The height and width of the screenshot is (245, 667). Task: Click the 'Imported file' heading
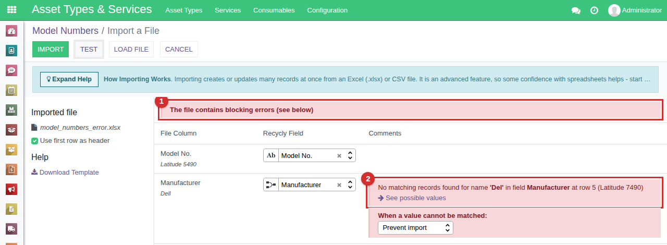click(x=54, y=112)
